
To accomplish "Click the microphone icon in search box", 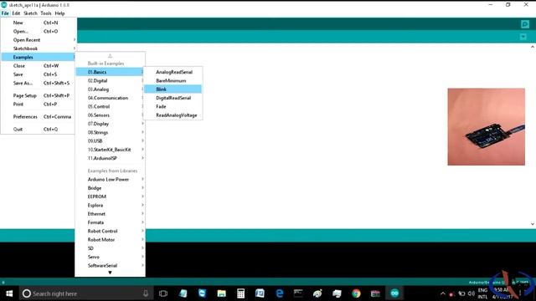I will point(146,293).
